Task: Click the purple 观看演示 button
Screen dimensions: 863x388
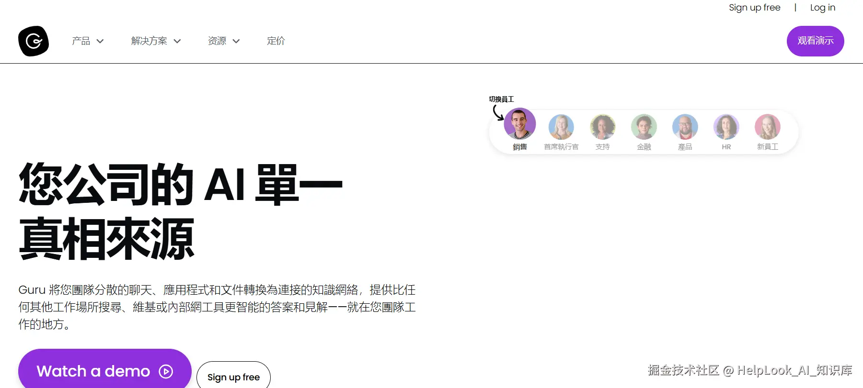Action: point(816,41)
